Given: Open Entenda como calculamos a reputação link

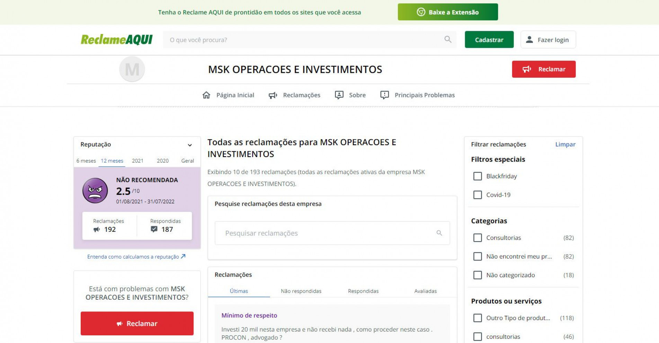Looking at the screenshot, I should [x=137, y=257].
